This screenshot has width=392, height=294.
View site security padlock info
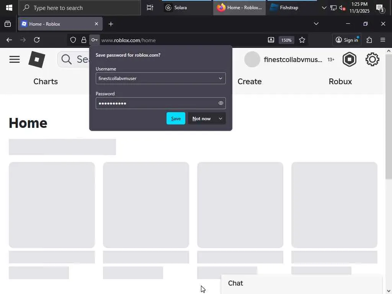[84, 40]
